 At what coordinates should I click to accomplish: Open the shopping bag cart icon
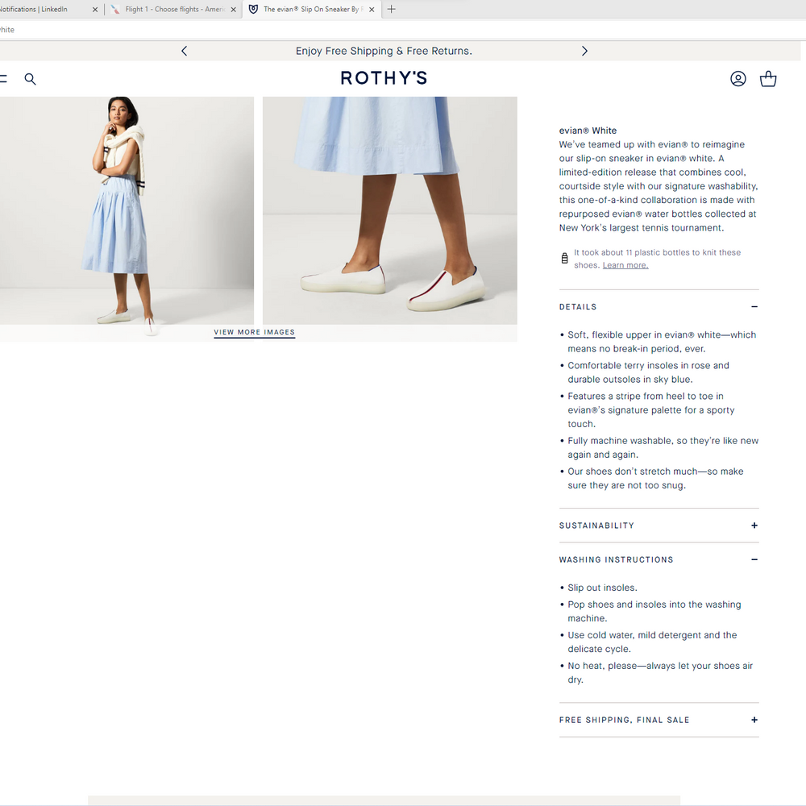coord(768,79)
